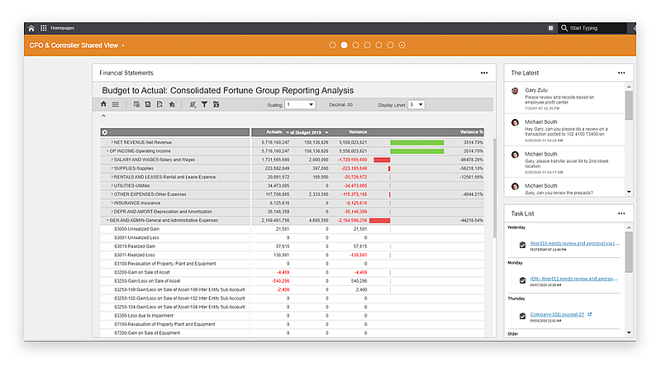Collapse the report header chevron
This screenshot has width=661, height=368.
[x=103, y=116]
